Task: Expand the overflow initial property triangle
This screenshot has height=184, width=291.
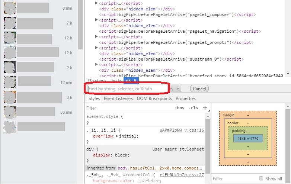Action: click(x=117, y=136)
